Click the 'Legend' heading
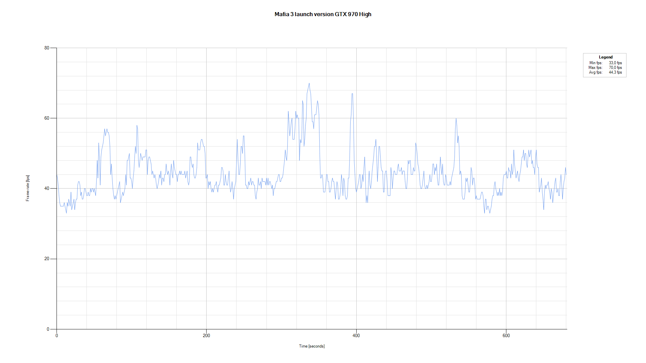 pyautogui.click(x=606, y=57)
